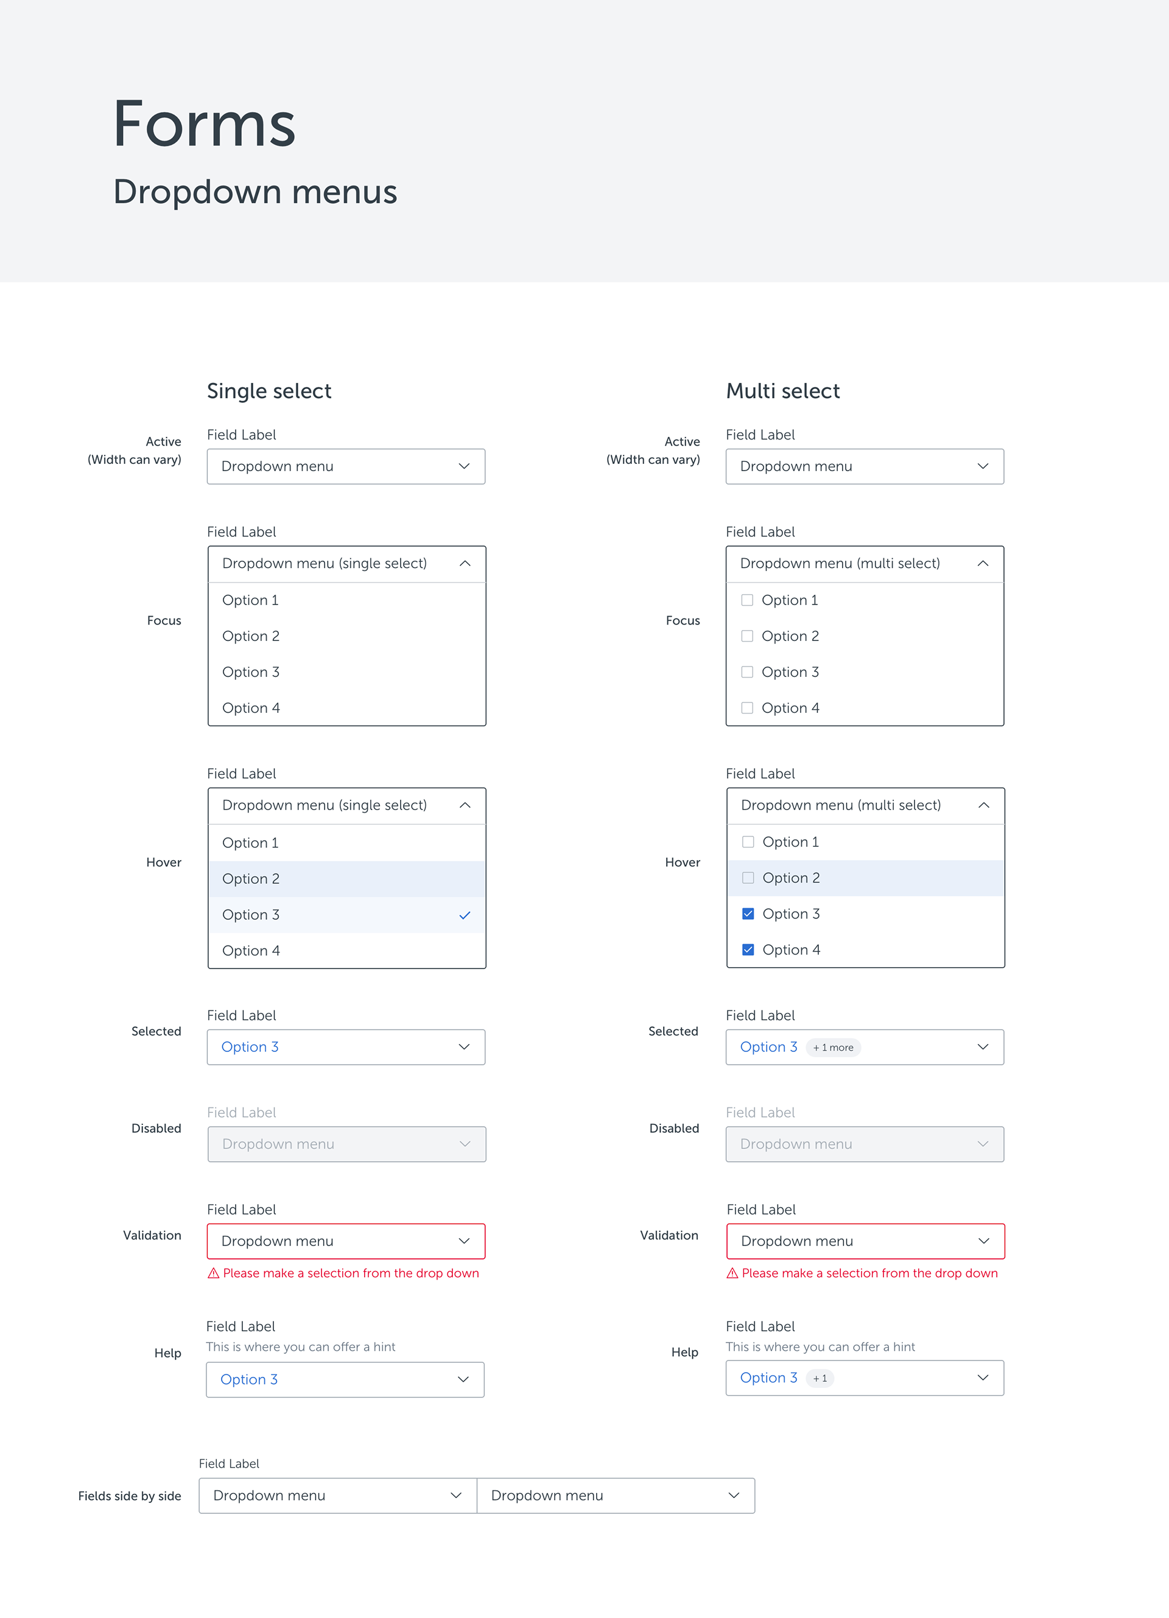Collapse the focused multi select dropdown chevron

coord(983,564)
